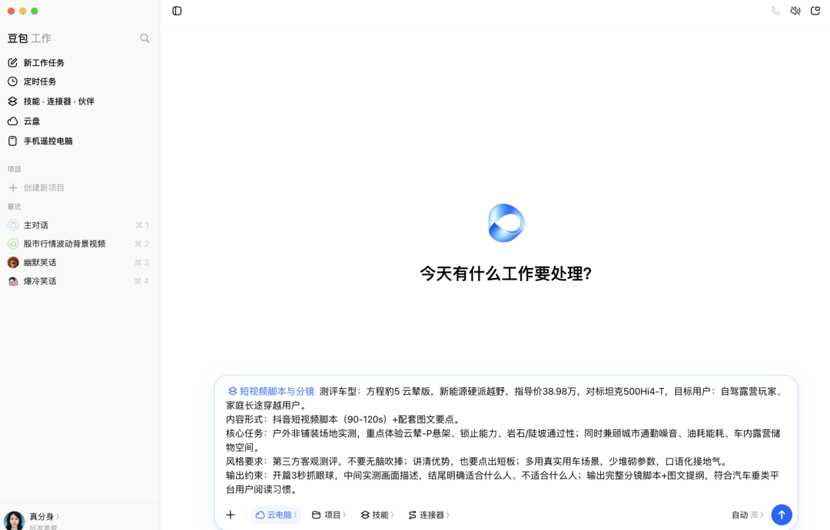
Task: Open the new chat window icon
Action: (815, 11)
